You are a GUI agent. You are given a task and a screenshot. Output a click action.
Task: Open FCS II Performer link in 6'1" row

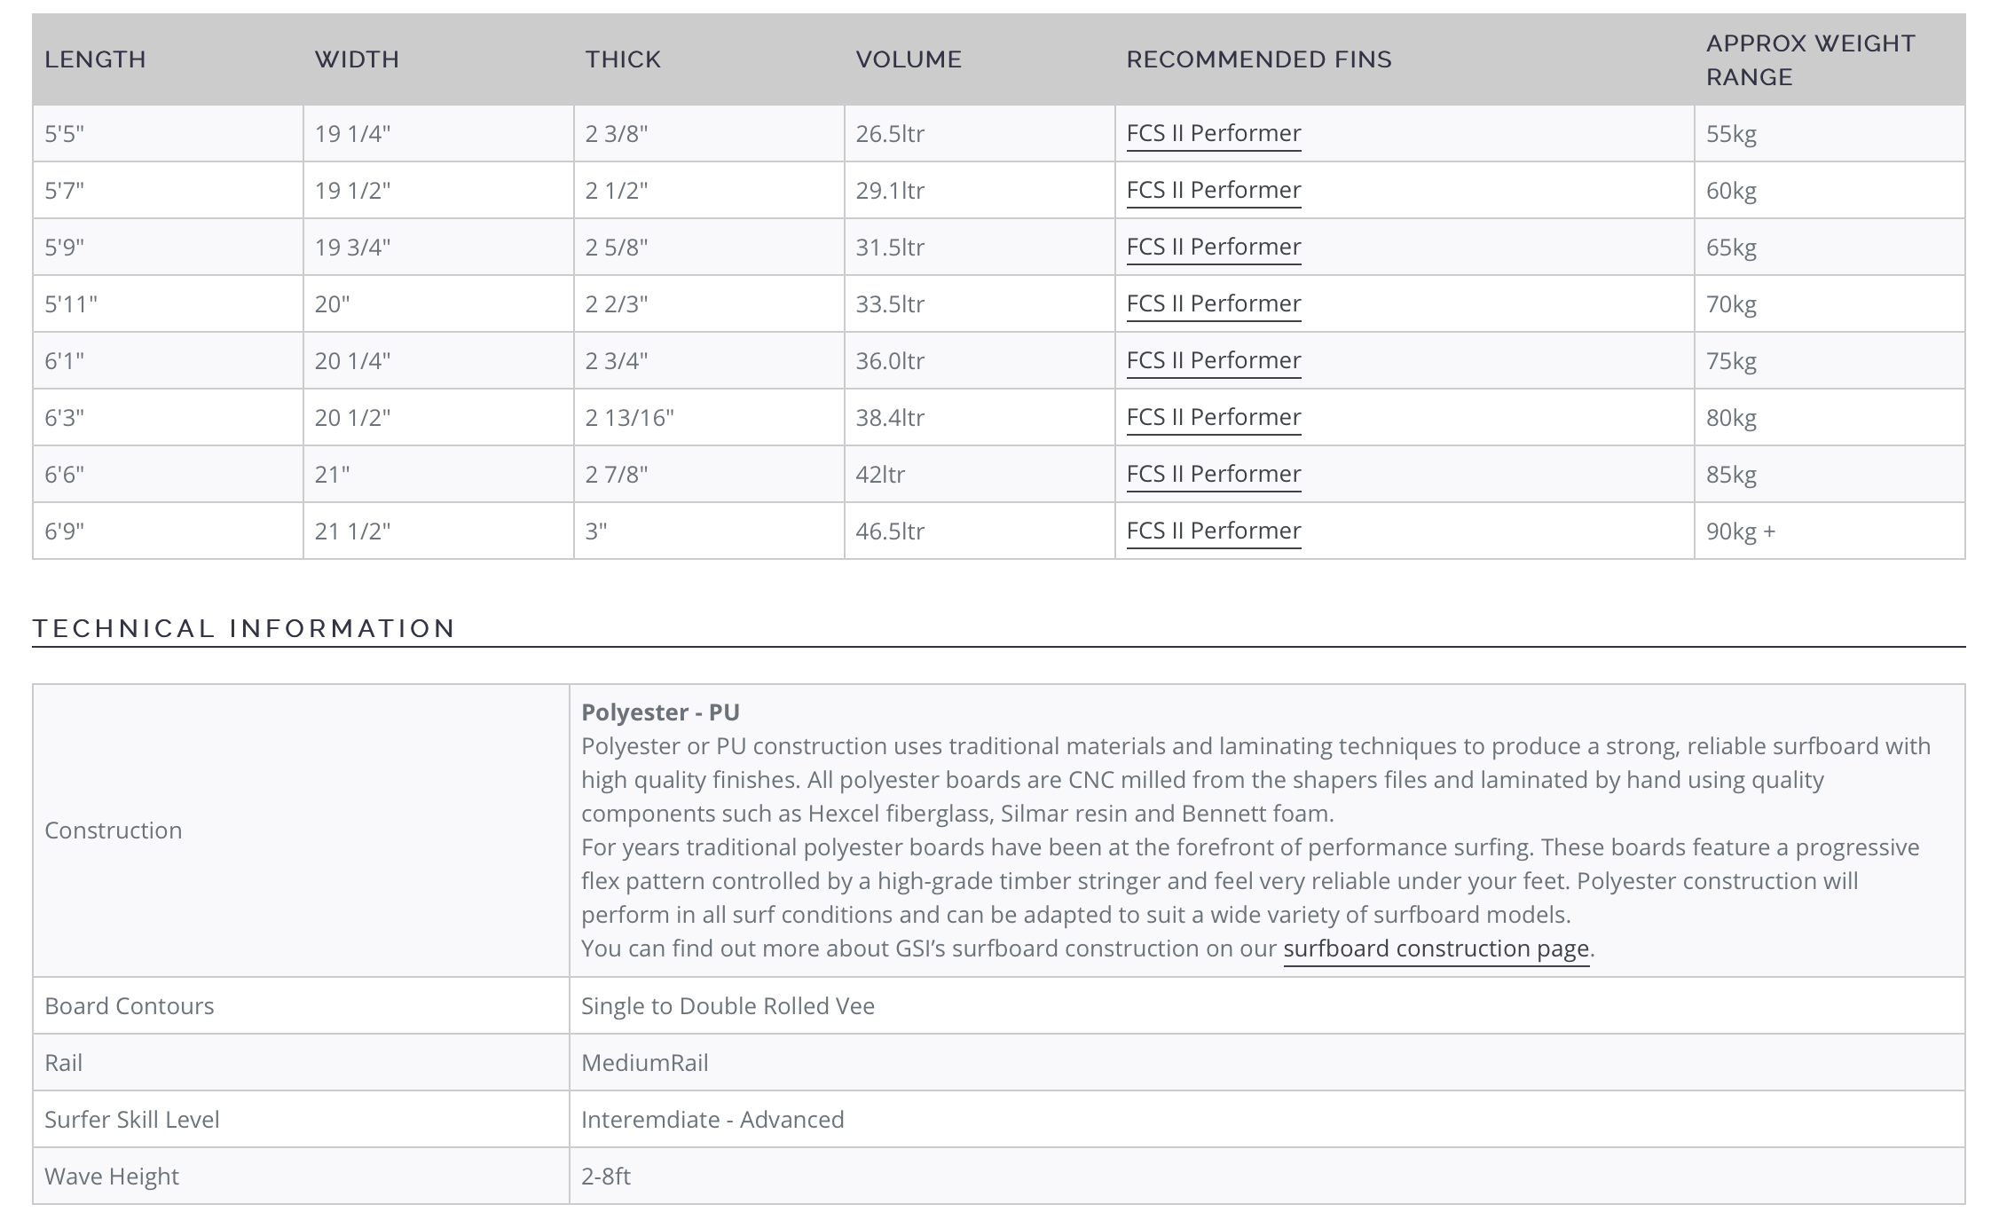coord(1213,360)
